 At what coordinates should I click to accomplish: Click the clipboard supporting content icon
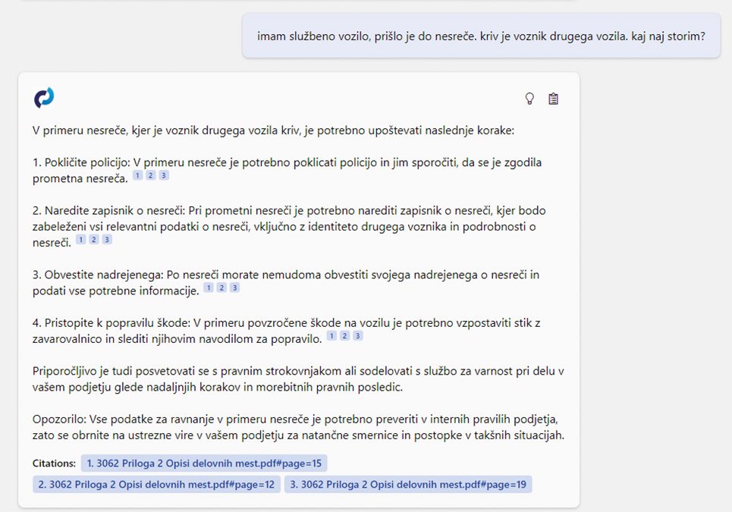click(553, 99)
